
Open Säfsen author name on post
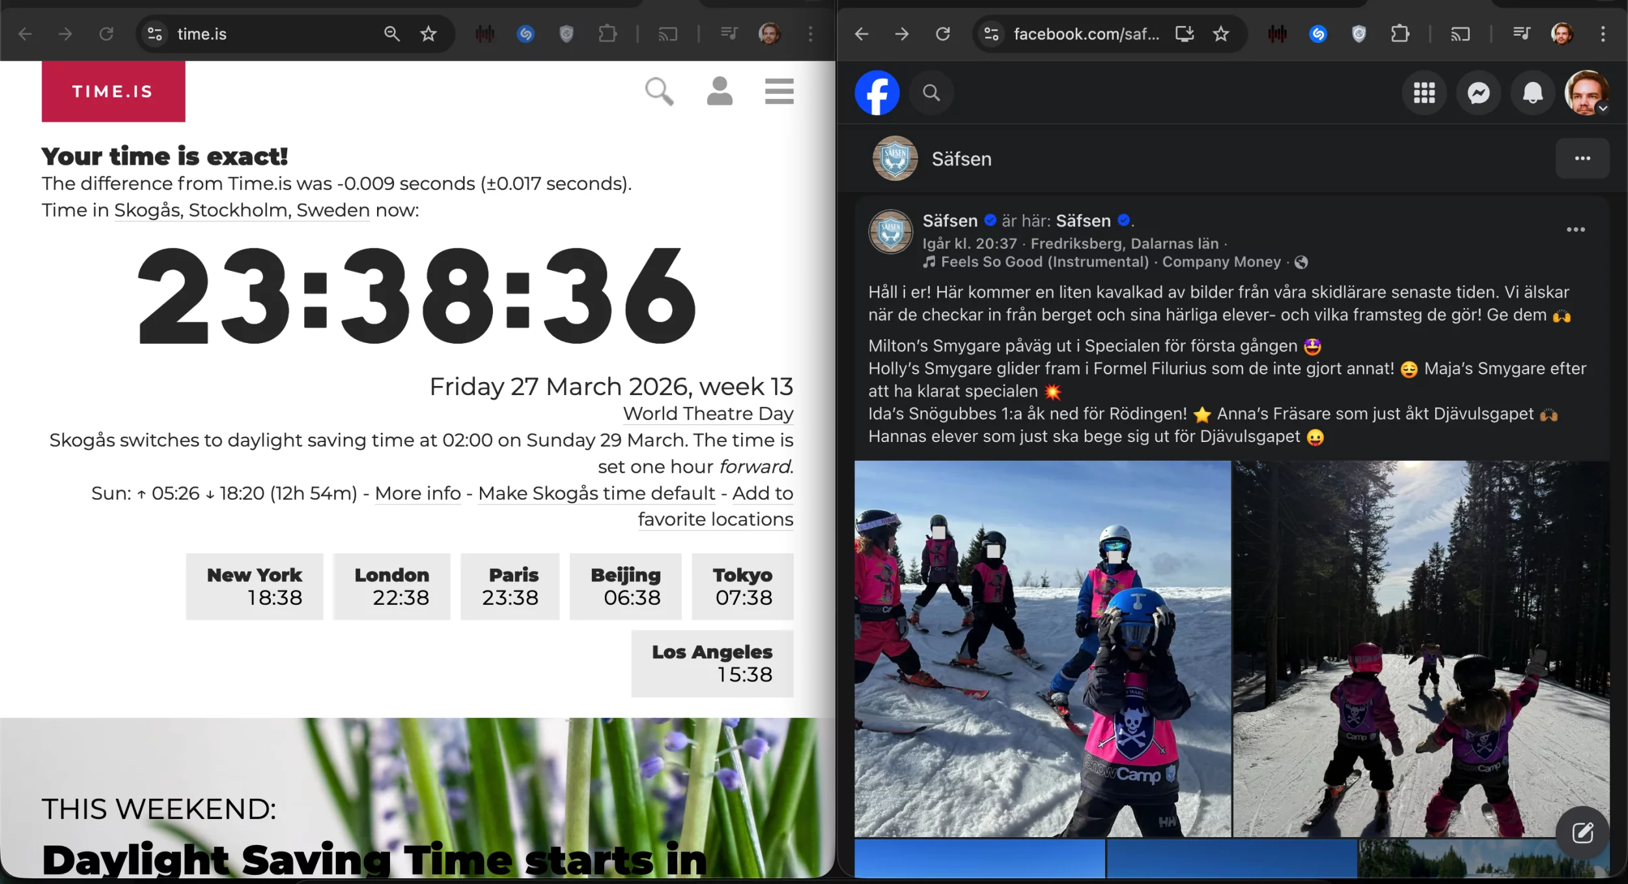pos(950,221)
